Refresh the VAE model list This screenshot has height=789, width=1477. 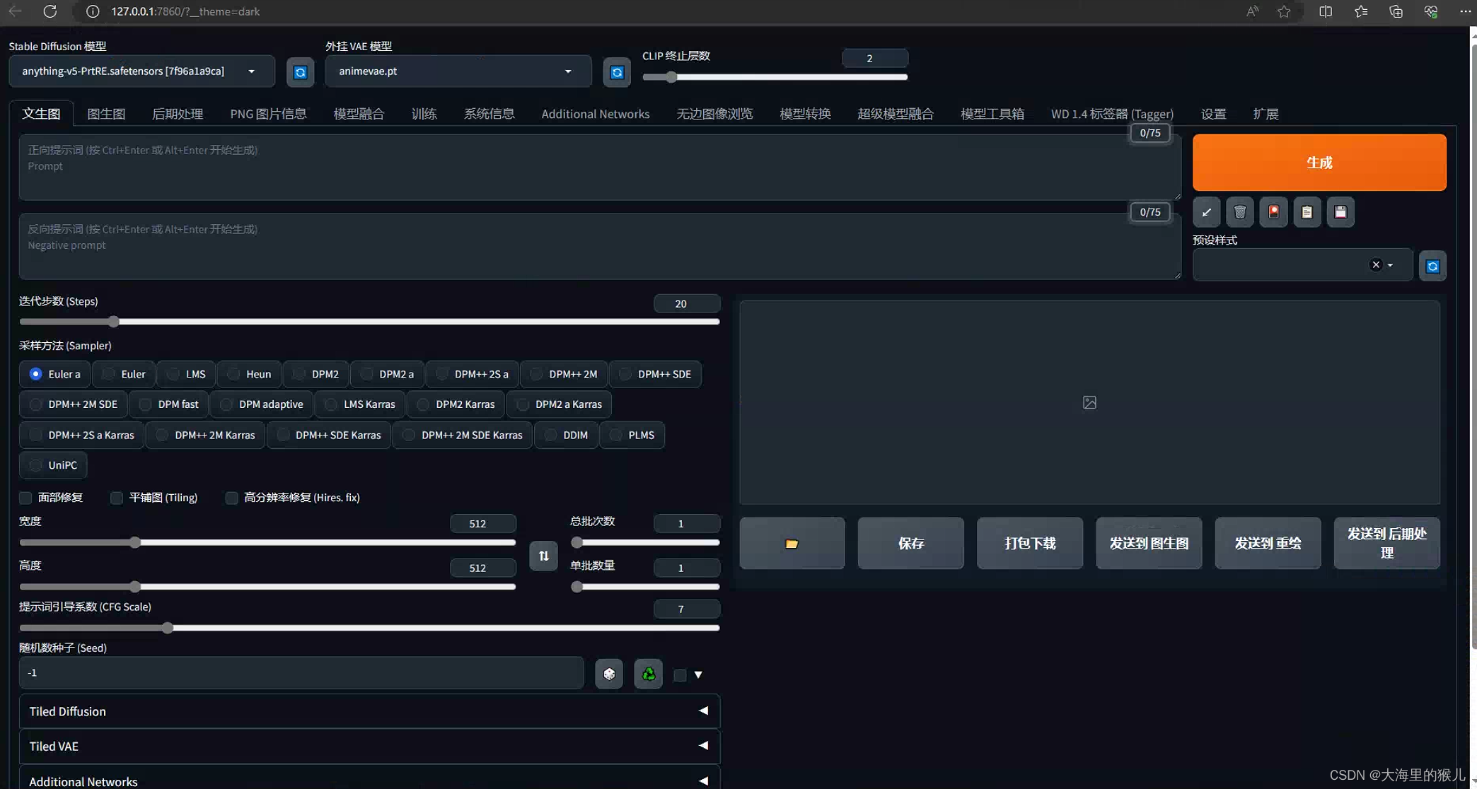pos(617,72)
